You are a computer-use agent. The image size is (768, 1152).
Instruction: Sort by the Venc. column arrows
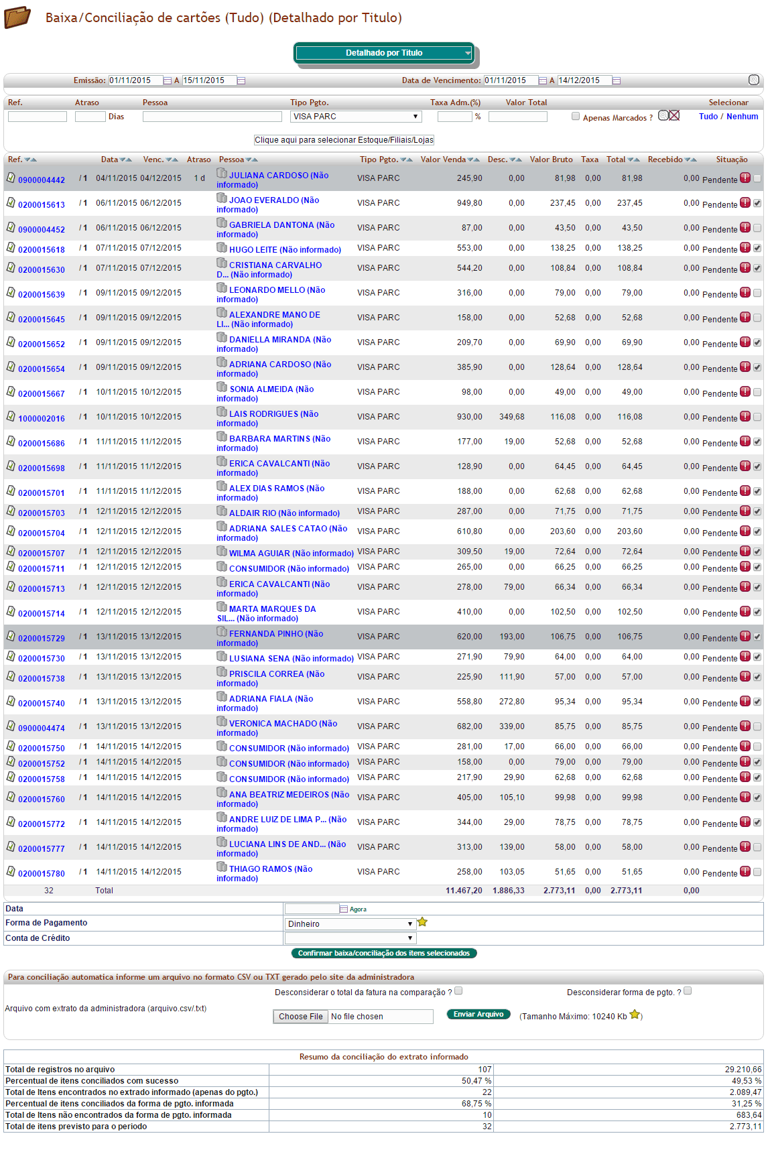[x=172, y=160]
